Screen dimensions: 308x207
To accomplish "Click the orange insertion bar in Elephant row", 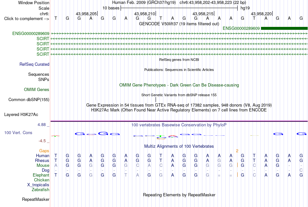I will (237, 175).
